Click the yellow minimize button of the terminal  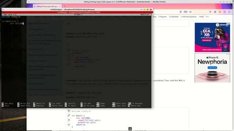click(x=144, y=9)
